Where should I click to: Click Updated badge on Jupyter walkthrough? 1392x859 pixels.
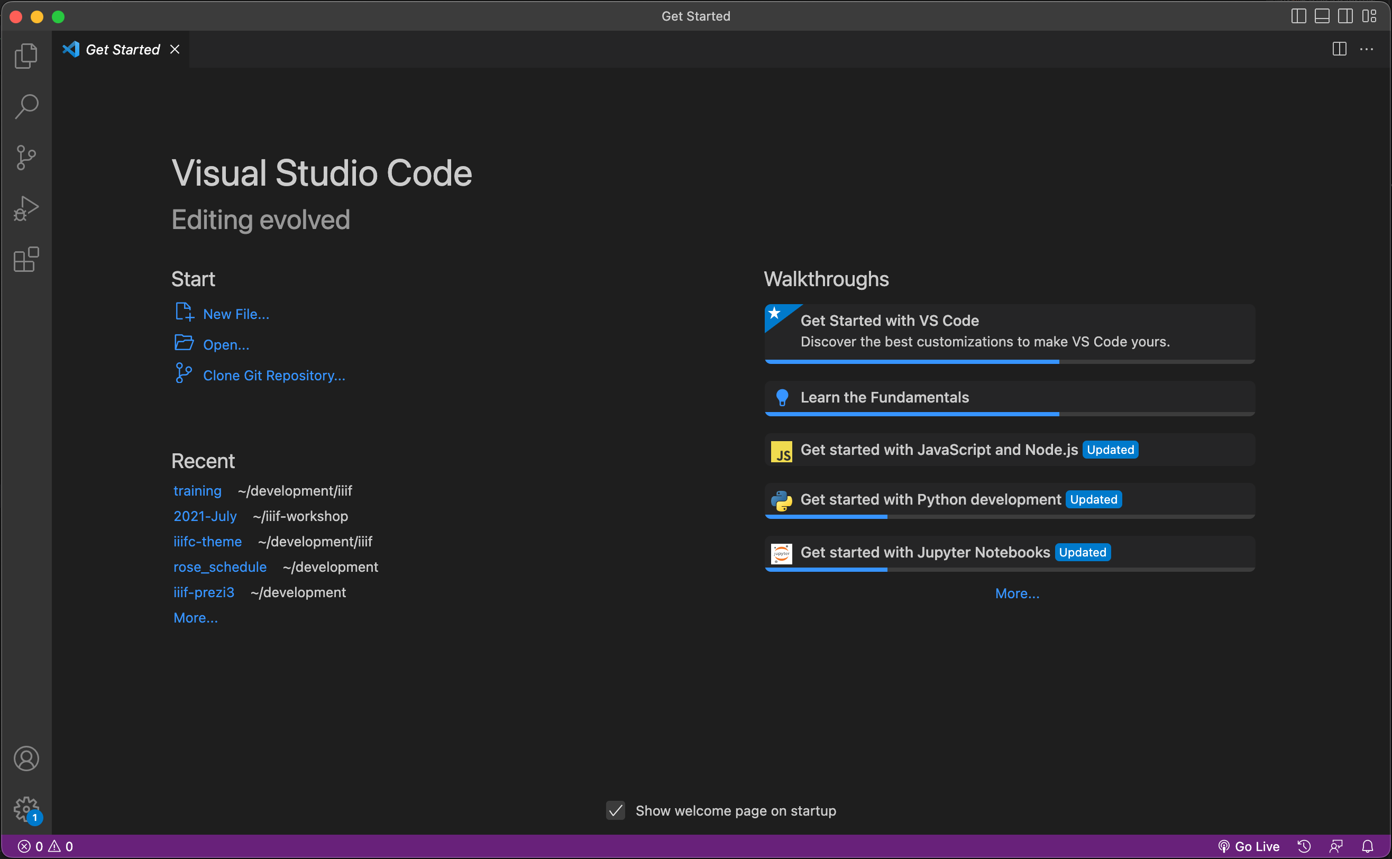[1083, 553]
